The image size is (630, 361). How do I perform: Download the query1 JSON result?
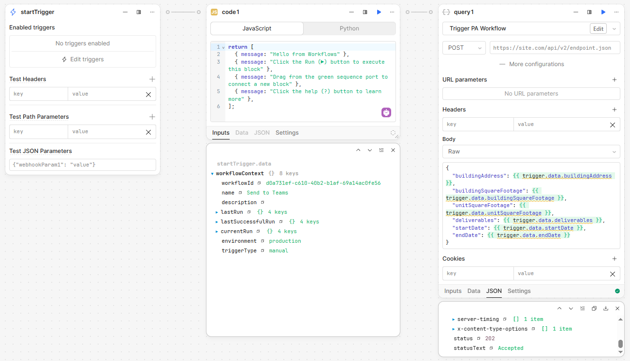pyautogui.click(x=605, y=308)
